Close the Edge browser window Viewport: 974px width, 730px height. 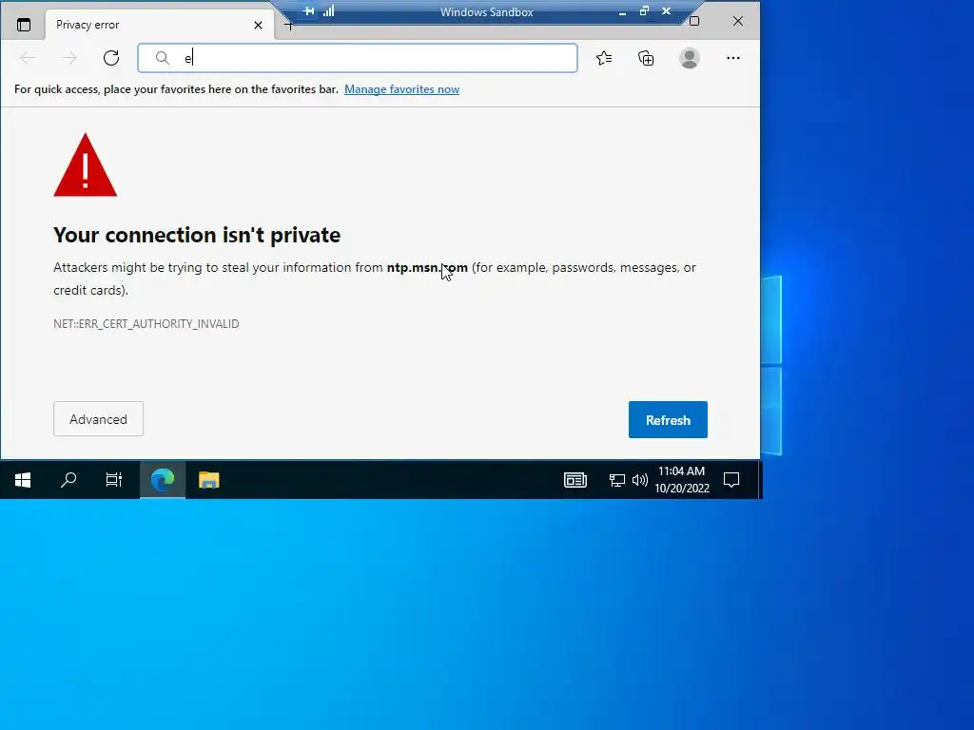click(x=738, y=21)
